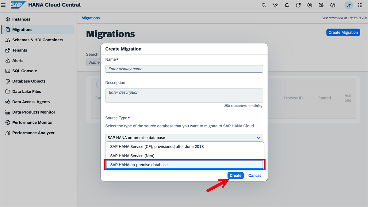The height and width of the screenshot is (207, 368).
Task: Click the Performance Analyzer chart icon
Action: [x=8, y=133]
